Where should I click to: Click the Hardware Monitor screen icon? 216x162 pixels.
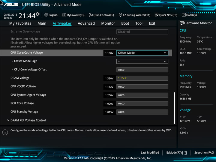click(x=181, y=23)
